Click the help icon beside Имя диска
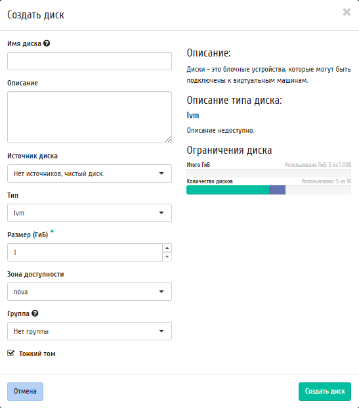The image size is (359, 408). click(x=47, y=43)
